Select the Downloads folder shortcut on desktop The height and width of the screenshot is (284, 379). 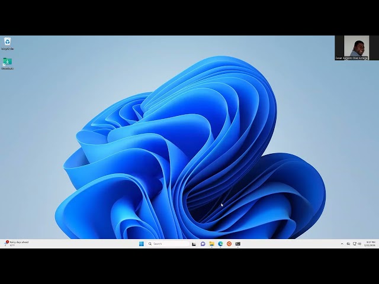pyautogui.click(x=8, y=63)
